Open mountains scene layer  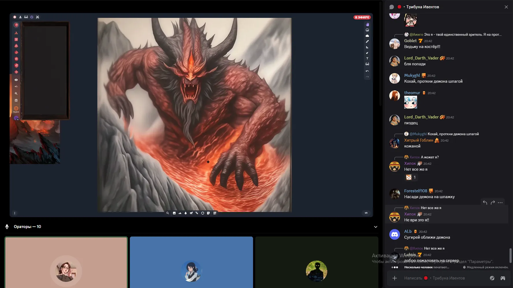[x=180, y=213]
